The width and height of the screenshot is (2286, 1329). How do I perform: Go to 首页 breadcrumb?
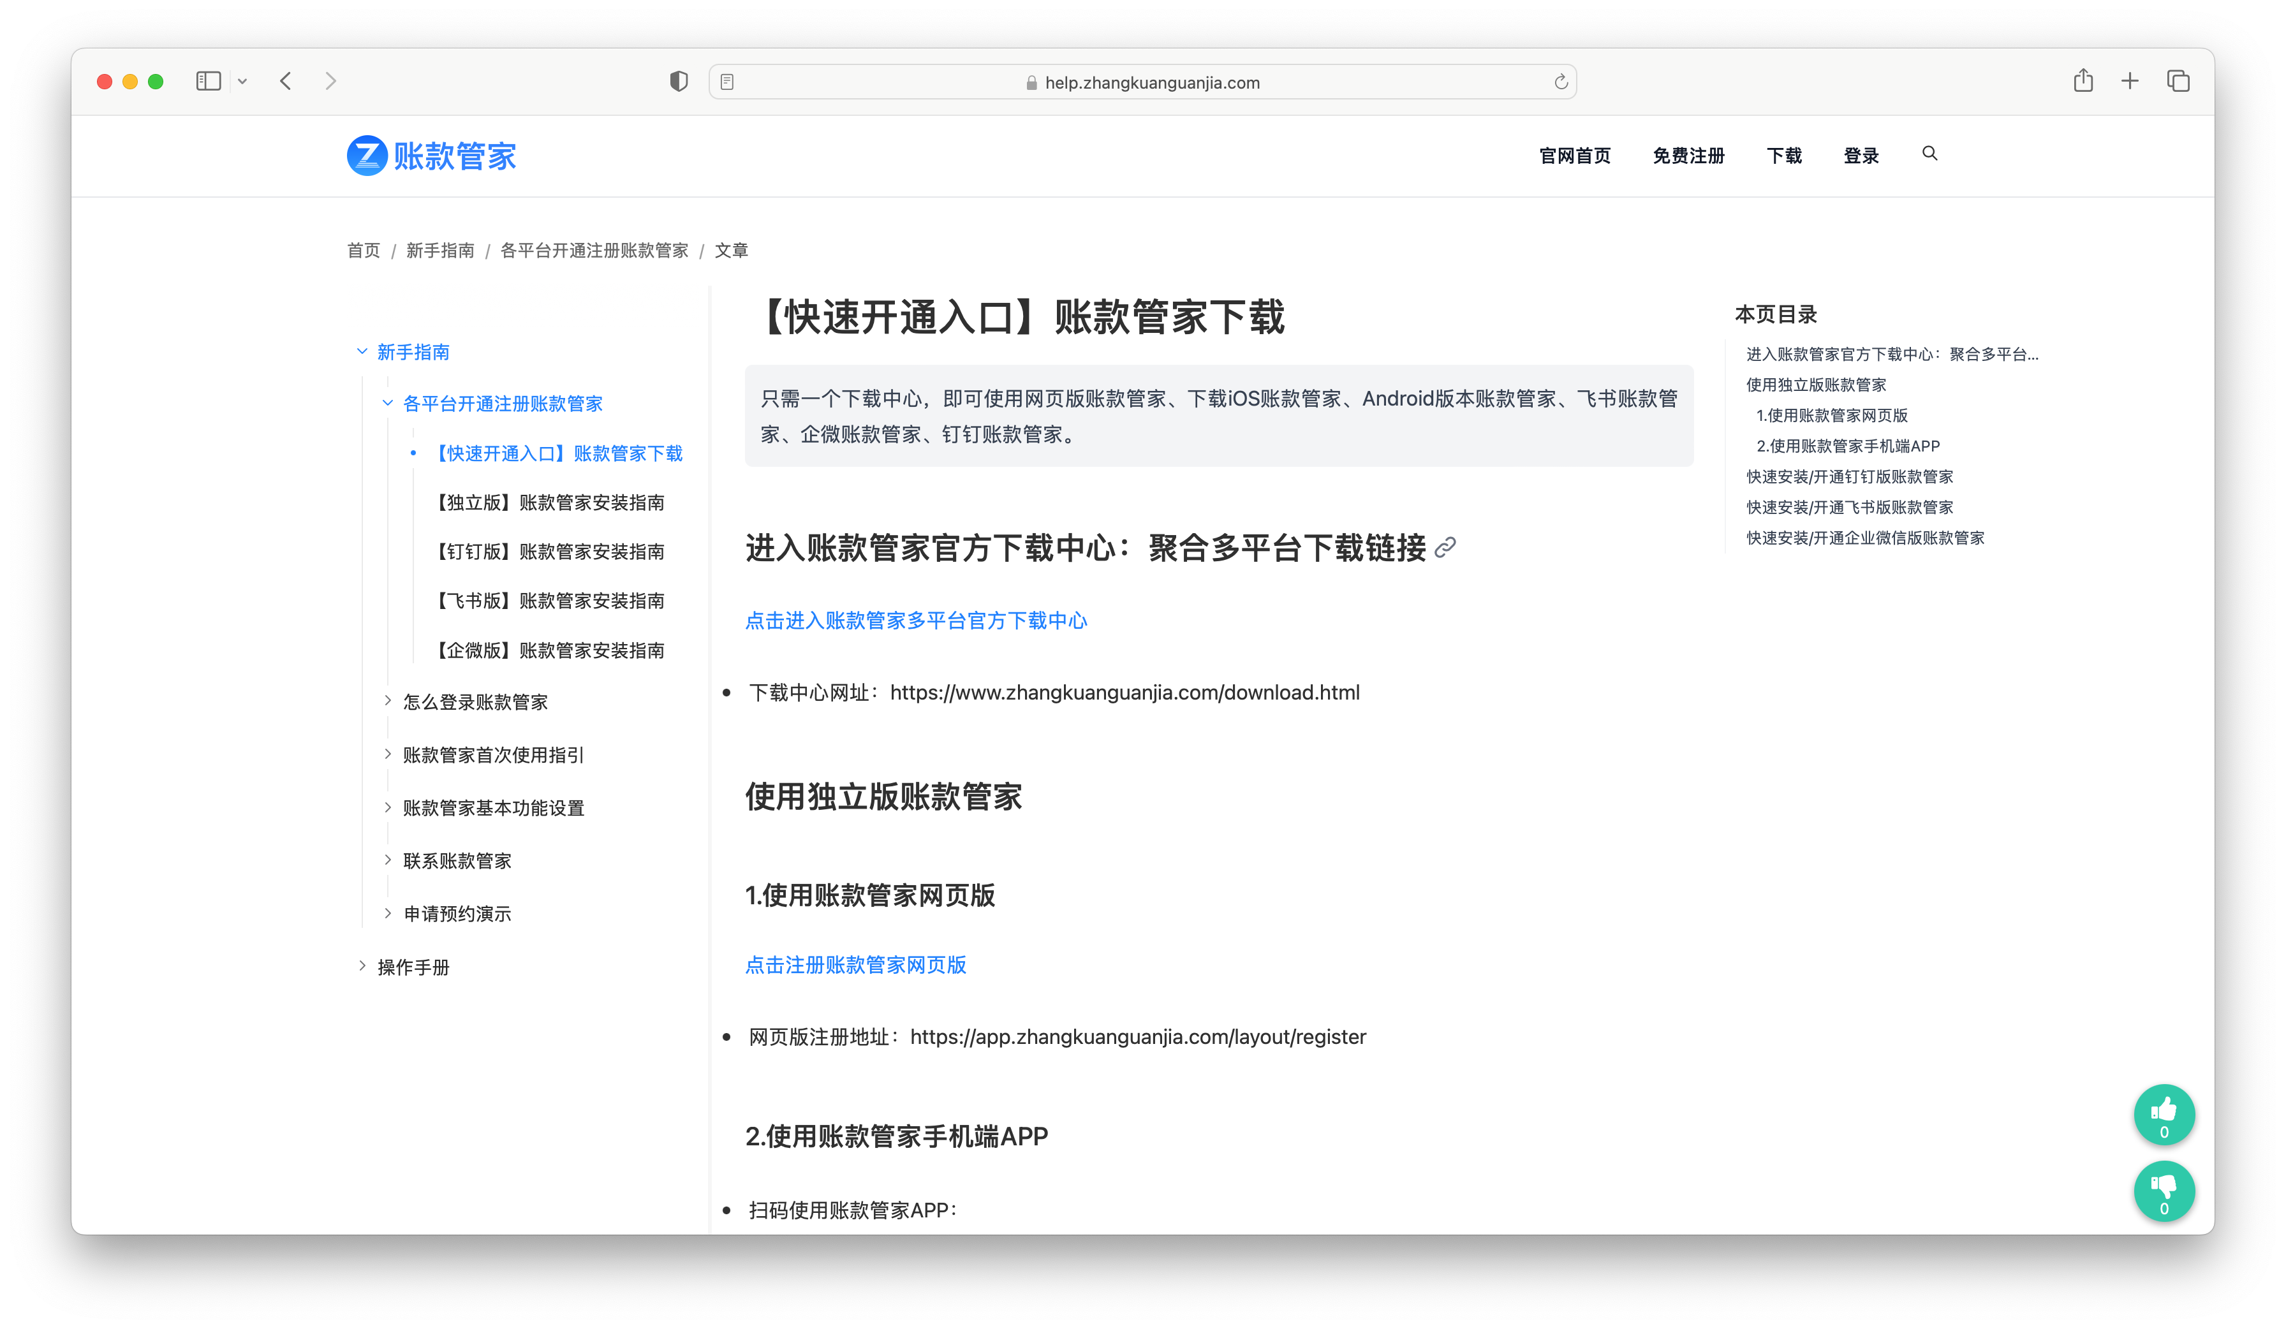pos(364,251)
